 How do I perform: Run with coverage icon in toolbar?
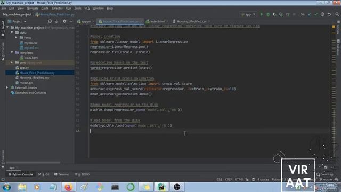[x=274, y=14]
